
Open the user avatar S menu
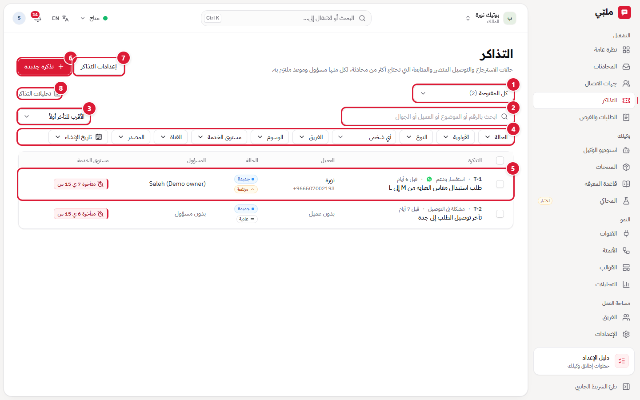pos(19,18)
